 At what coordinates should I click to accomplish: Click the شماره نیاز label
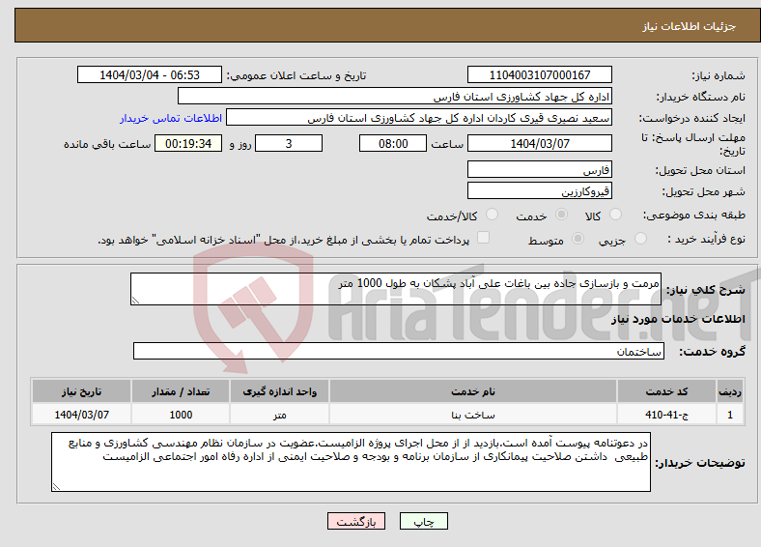click(719, 75)
